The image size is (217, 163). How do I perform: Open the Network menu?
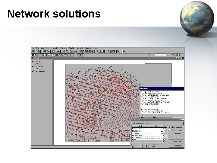click(x=80, y=48)
